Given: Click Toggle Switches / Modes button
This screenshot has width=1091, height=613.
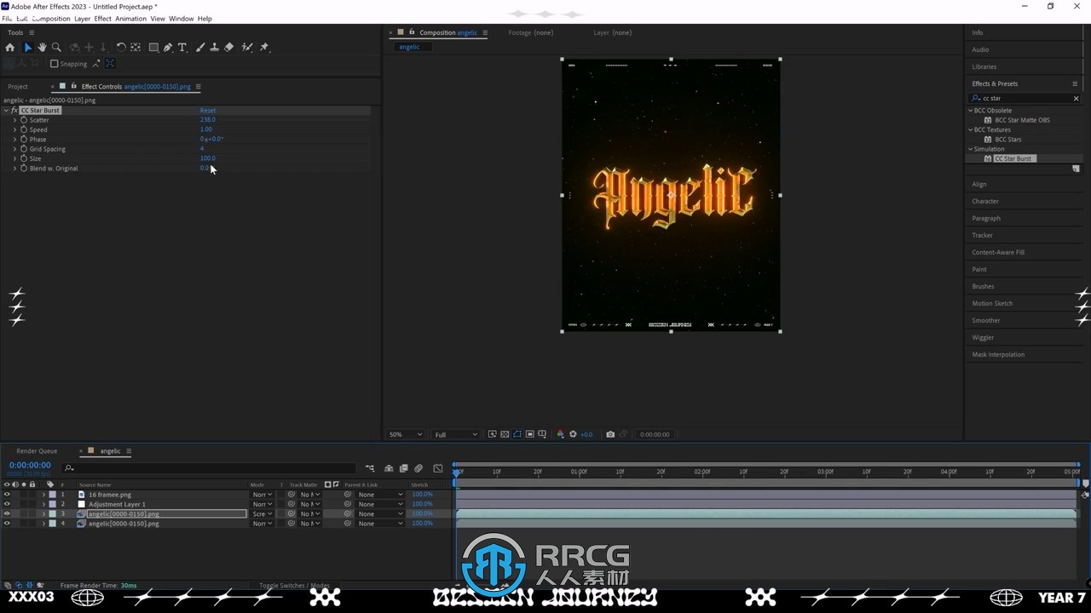Looking at the screenshot, I should [294, 586].
